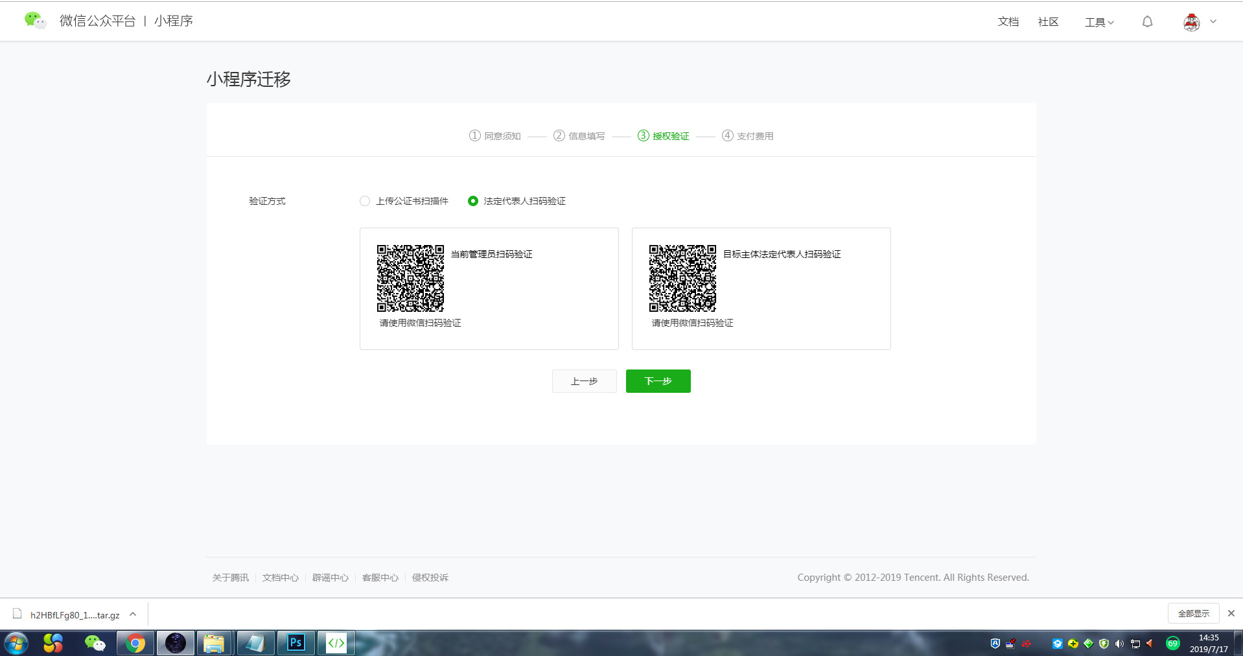Proceed with the green 下一步 button
This screenshot has width=1243, height=656.
pyautogui.click(x=658, y=381)
